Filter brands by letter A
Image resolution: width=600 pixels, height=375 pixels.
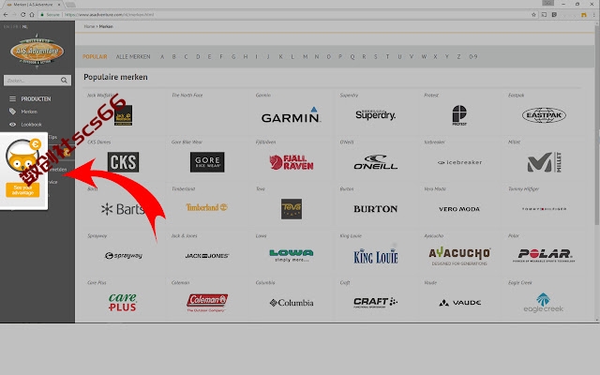162,56
